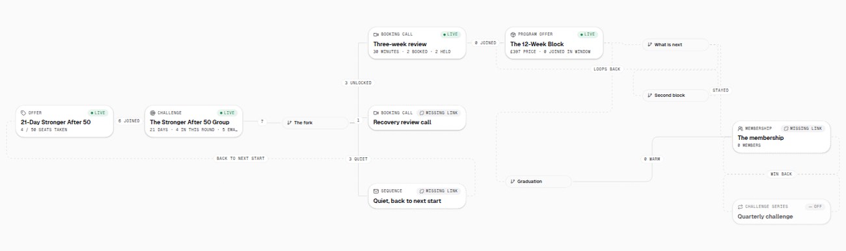The height and width of the screenshot is (251, 846).
Task: Click the Live badge on Three-week review
Action: 451,34
